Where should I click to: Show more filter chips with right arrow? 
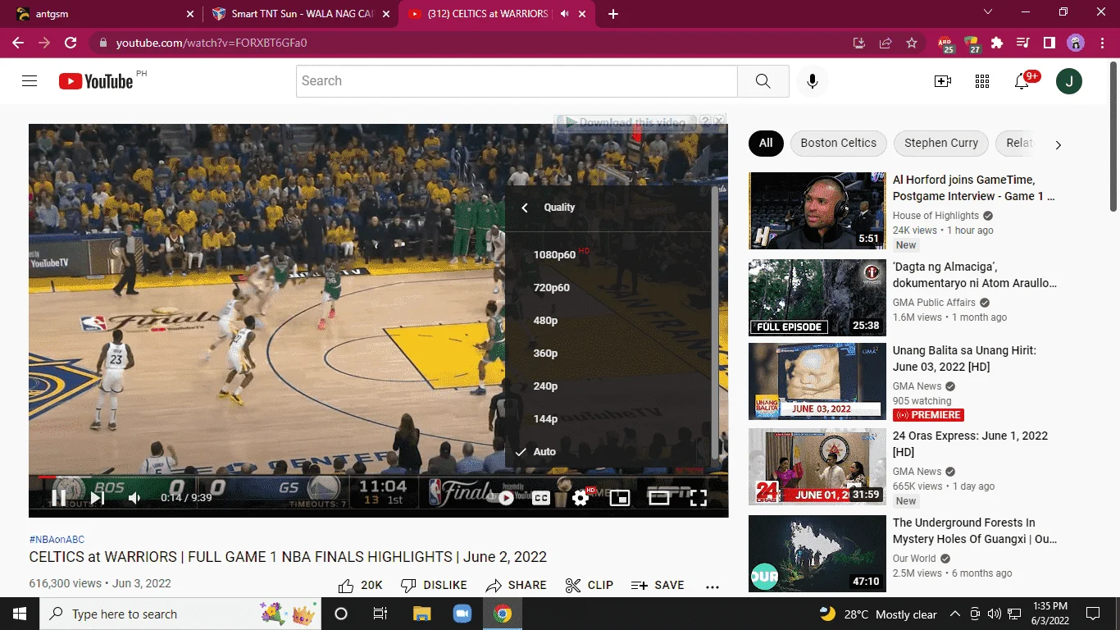(x=1058, y=144)
